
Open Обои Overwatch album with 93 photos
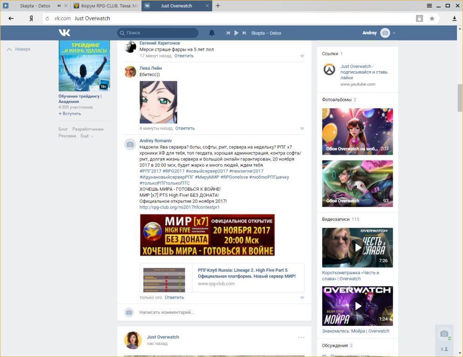[357, 183]
